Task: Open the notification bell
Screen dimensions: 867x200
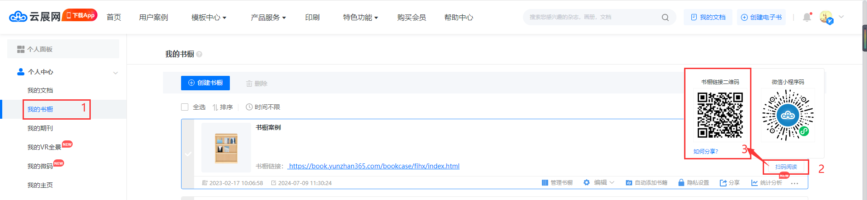Action: point(807,17)
